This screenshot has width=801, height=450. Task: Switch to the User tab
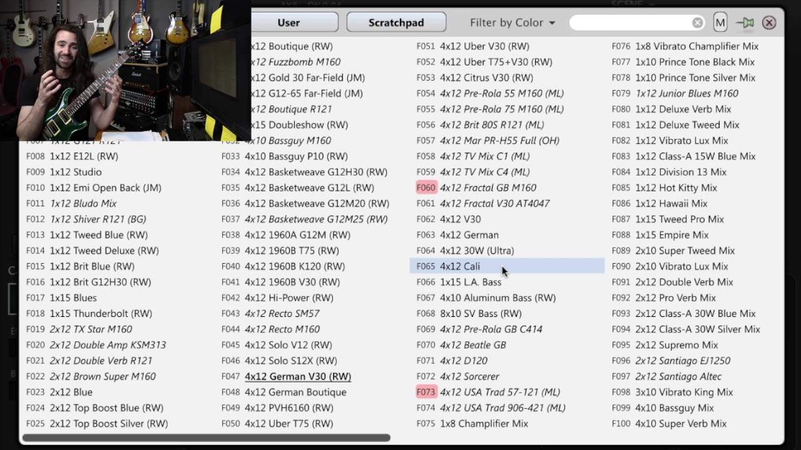(288, 22)
